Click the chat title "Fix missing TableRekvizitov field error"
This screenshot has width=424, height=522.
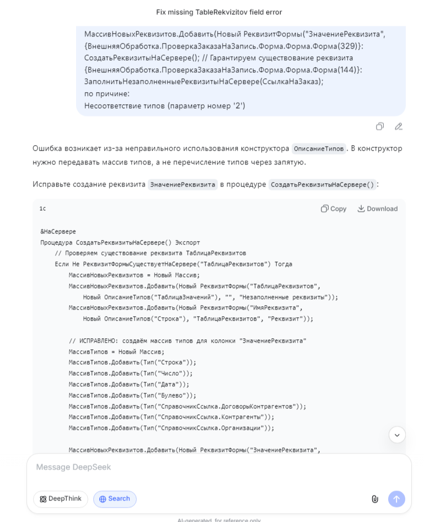[219, 12]
